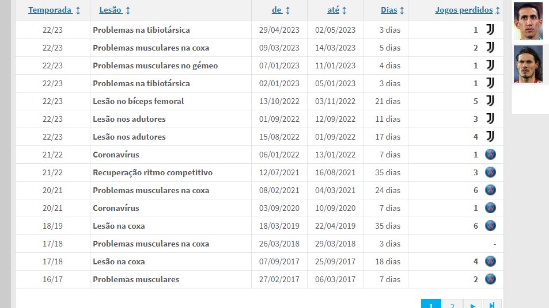The height and width of the screenshot is (308, 549).
Task: Sort table by 'de' start date column
Action: pos(281,10)
